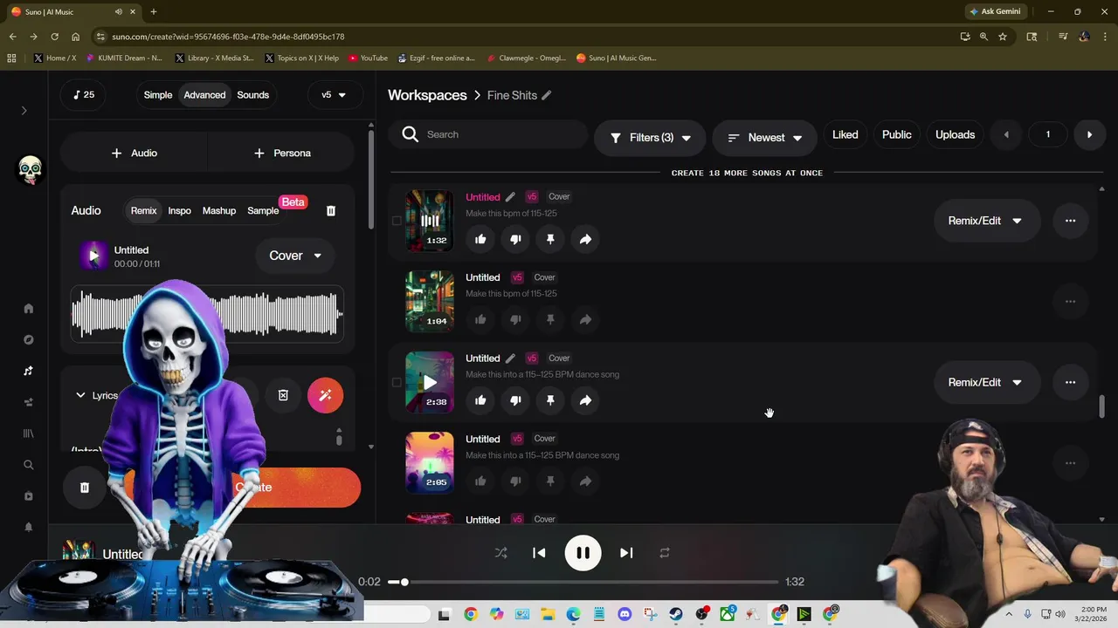1118x628 pixels.
Task: Open Remix/Edit dropdown for the 1:32 song
Action: (x=985, y=221)
